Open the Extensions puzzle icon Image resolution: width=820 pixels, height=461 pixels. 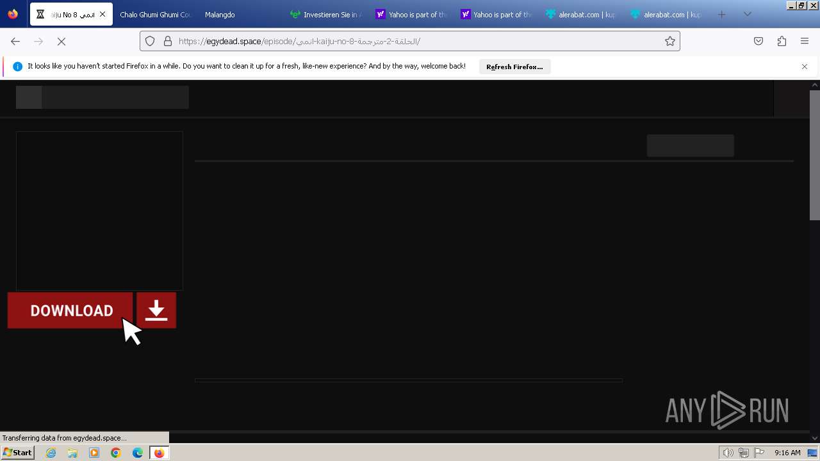(x=782, y=41)
